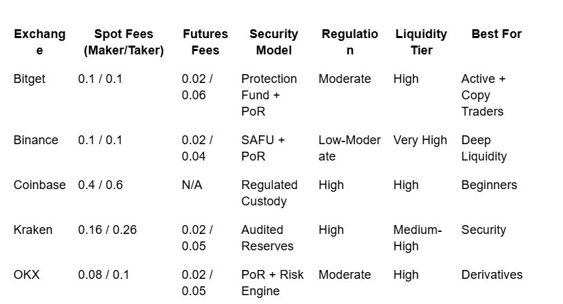This screenshot has height=304, width=563.
Task: Click the Regulation column header
Action: pos(349,42)
